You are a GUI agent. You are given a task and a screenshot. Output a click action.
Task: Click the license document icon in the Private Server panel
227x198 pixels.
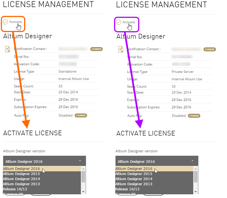tap(121, 49)
